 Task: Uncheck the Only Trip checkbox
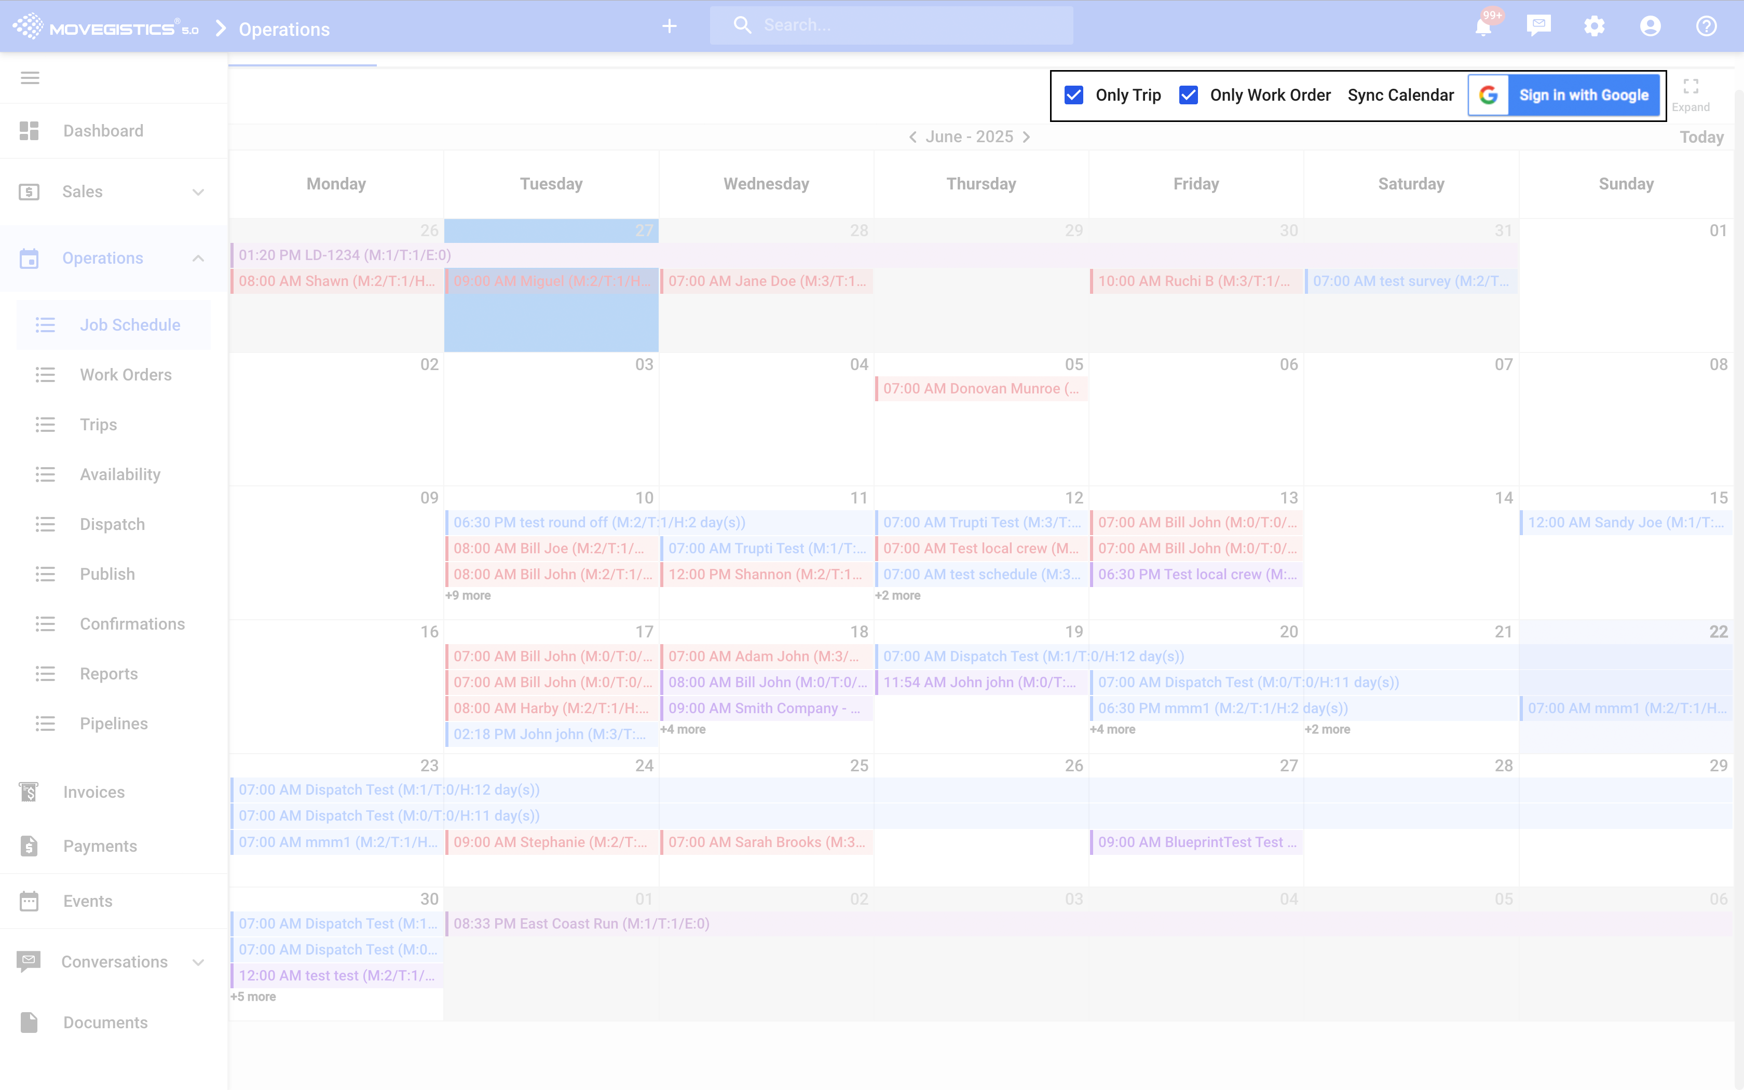click(x=1074, y=95)
